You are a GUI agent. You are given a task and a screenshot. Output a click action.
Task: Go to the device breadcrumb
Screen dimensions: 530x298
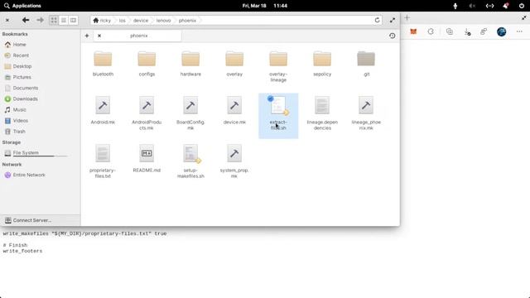click(141, 21)
